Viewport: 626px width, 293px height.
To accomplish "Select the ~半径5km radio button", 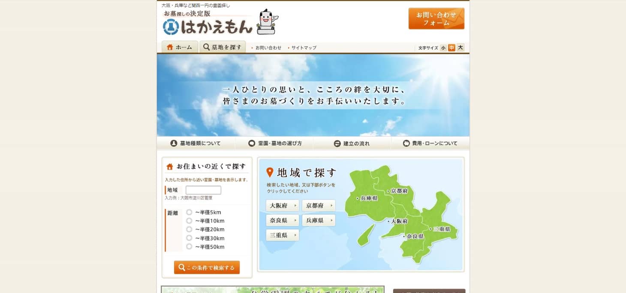I will click(x=189, y=212).
